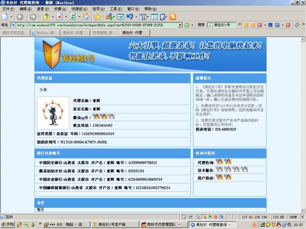Open the Back button history dropdown arrow
Screen dimensions: 306x229
[26, 17]
